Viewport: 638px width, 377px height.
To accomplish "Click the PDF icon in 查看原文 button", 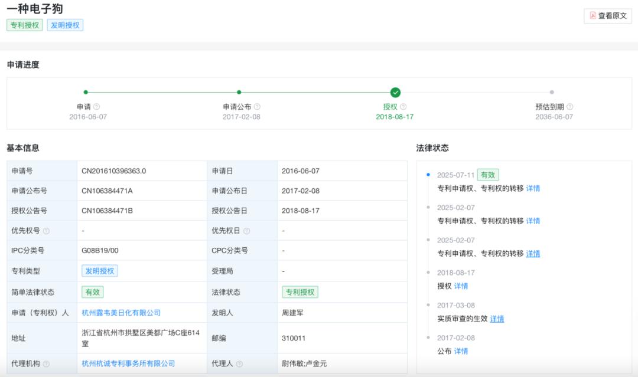I will tap(593, 16).
